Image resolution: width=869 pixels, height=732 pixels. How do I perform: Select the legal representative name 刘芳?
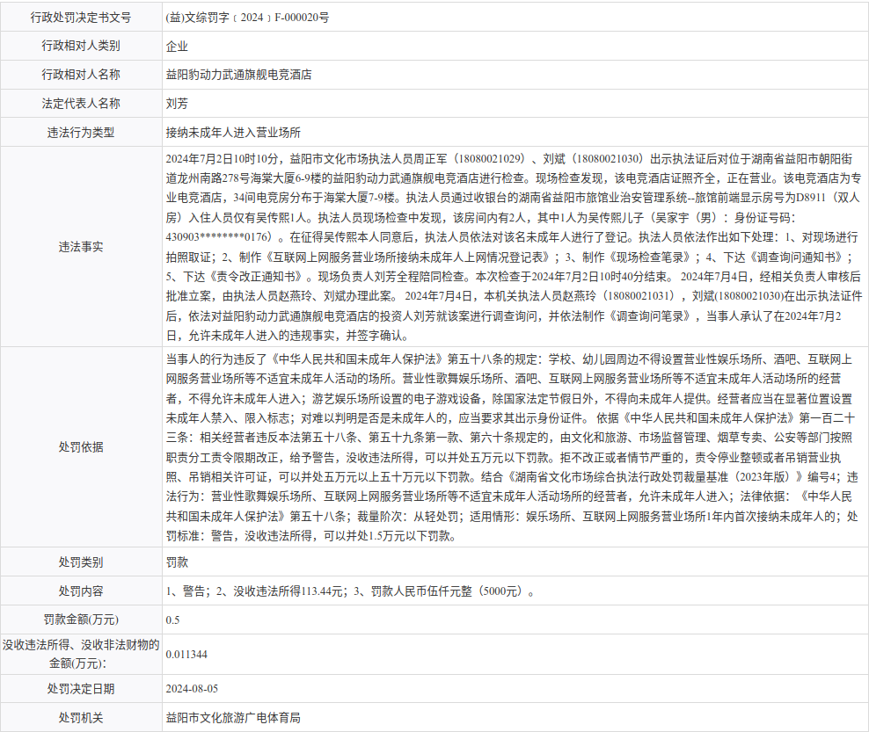tap(177, 104)
